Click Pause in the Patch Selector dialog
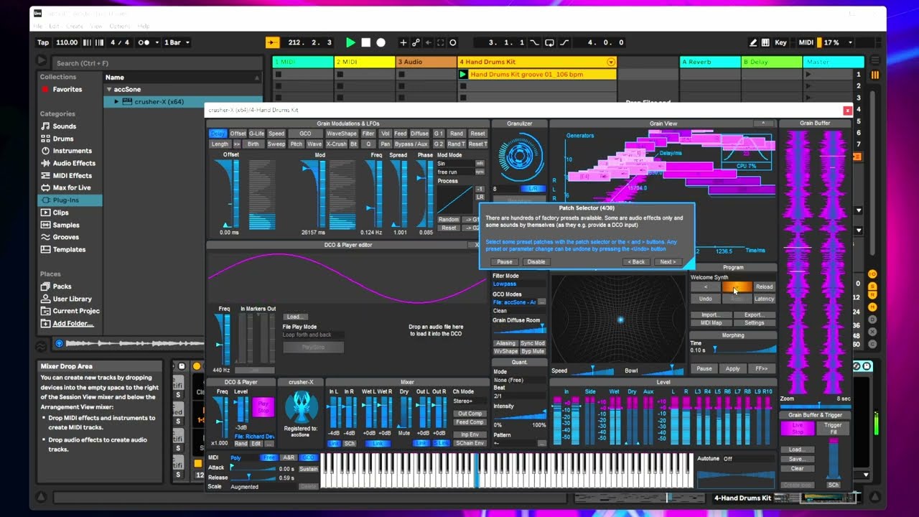Screen dimensions: 919x517 tap(505, 262)
